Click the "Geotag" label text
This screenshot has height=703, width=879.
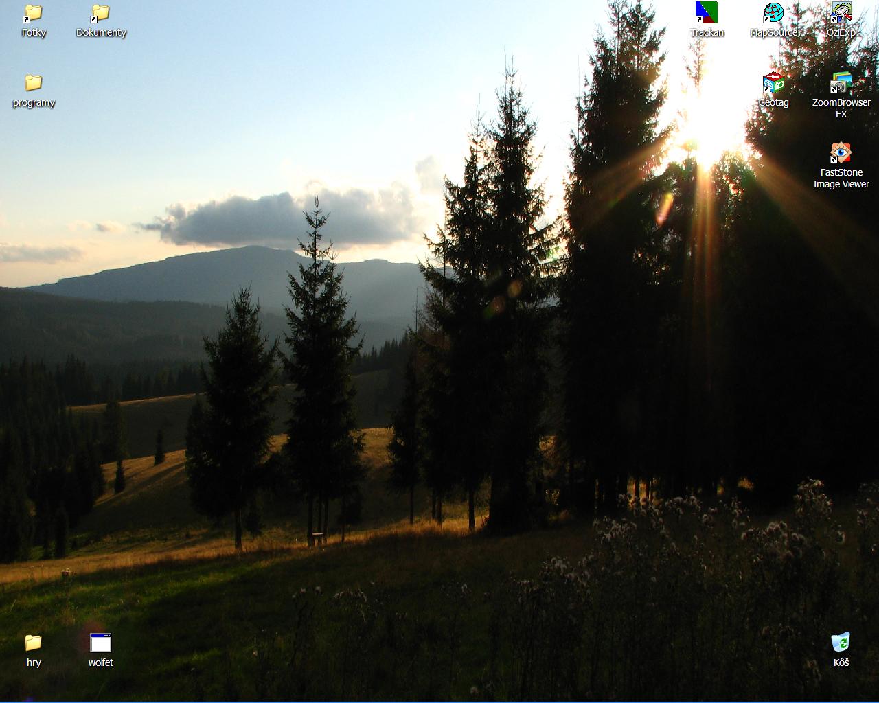point(773,103)
